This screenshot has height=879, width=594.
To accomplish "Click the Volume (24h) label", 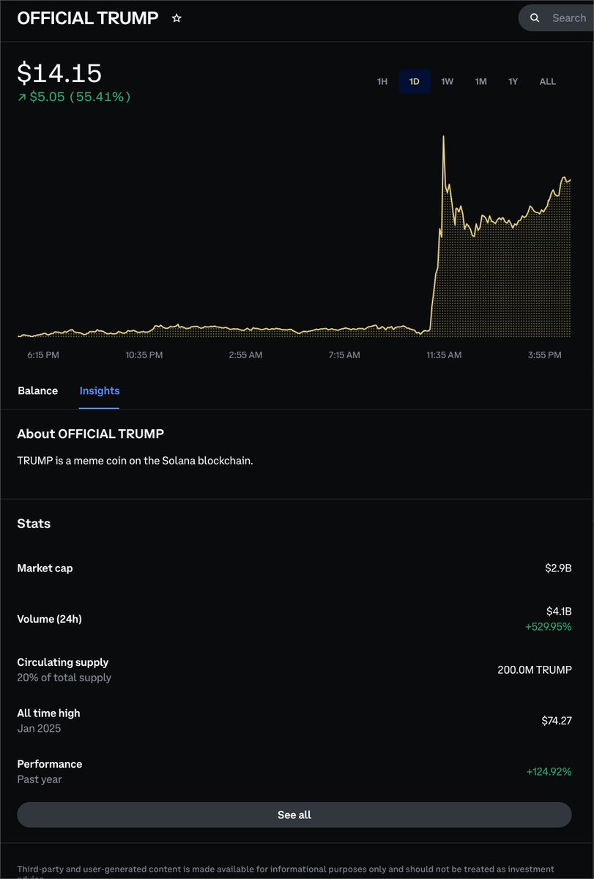I will click(50, 619).
